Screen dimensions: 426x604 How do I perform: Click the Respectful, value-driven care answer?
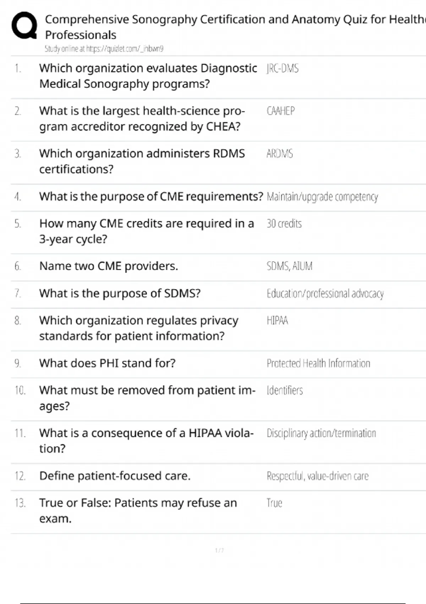(317, 476)
